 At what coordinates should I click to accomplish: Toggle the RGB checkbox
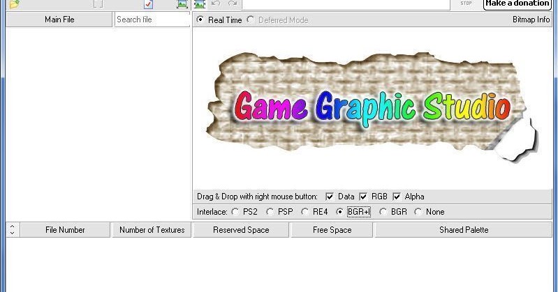(363, 197)
